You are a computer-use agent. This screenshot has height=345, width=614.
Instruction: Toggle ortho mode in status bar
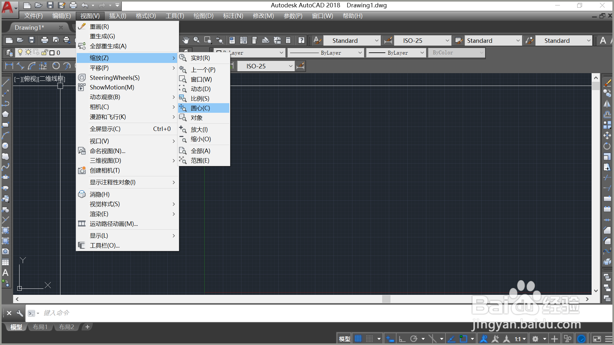[x=402, y=339]
